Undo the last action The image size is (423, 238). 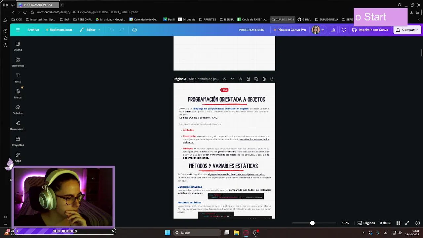coord(112,30)
